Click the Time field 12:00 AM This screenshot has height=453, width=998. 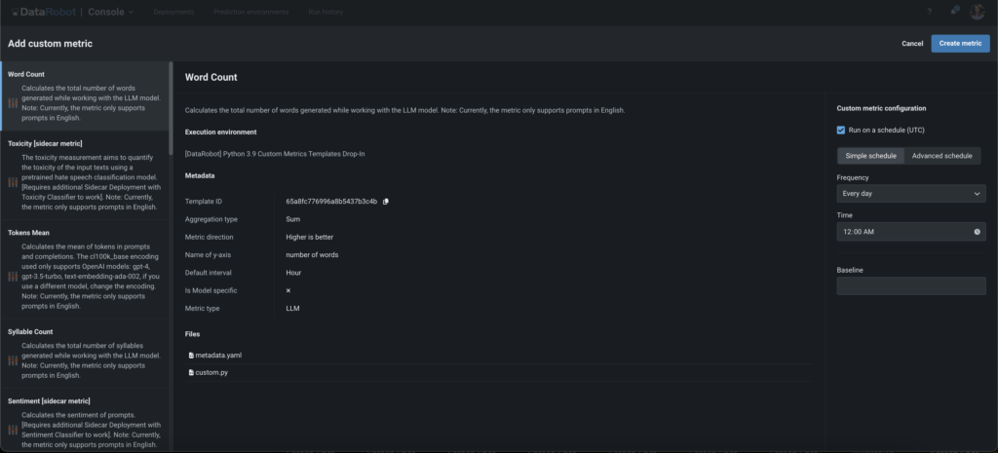pyautogui.click(x=911, y=232)
